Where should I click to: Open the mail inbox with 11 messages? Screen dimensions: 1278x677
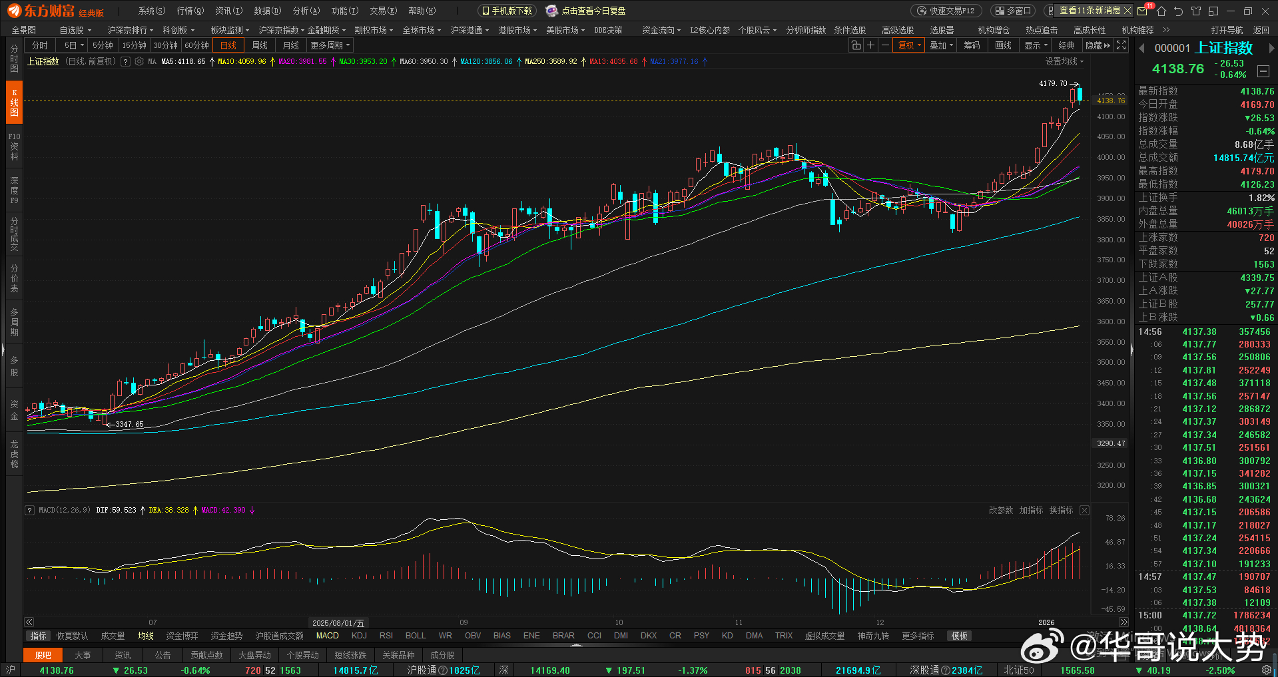[1142, 11]
